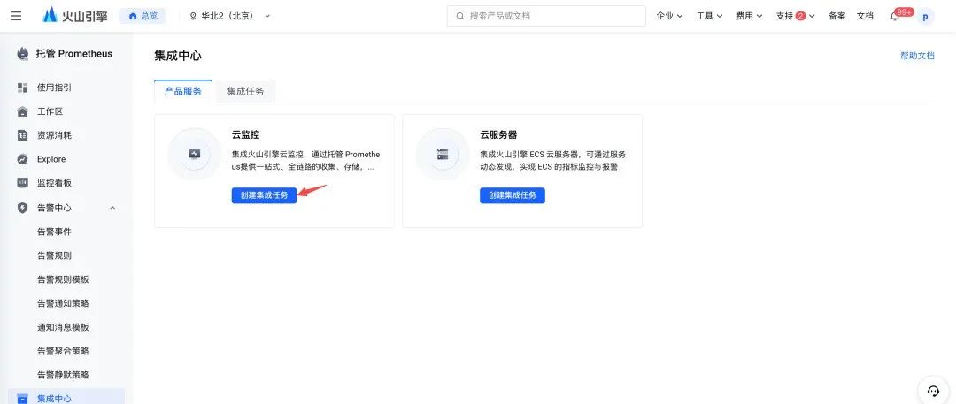Open the 企业 dropdown menu

(669, 16)
